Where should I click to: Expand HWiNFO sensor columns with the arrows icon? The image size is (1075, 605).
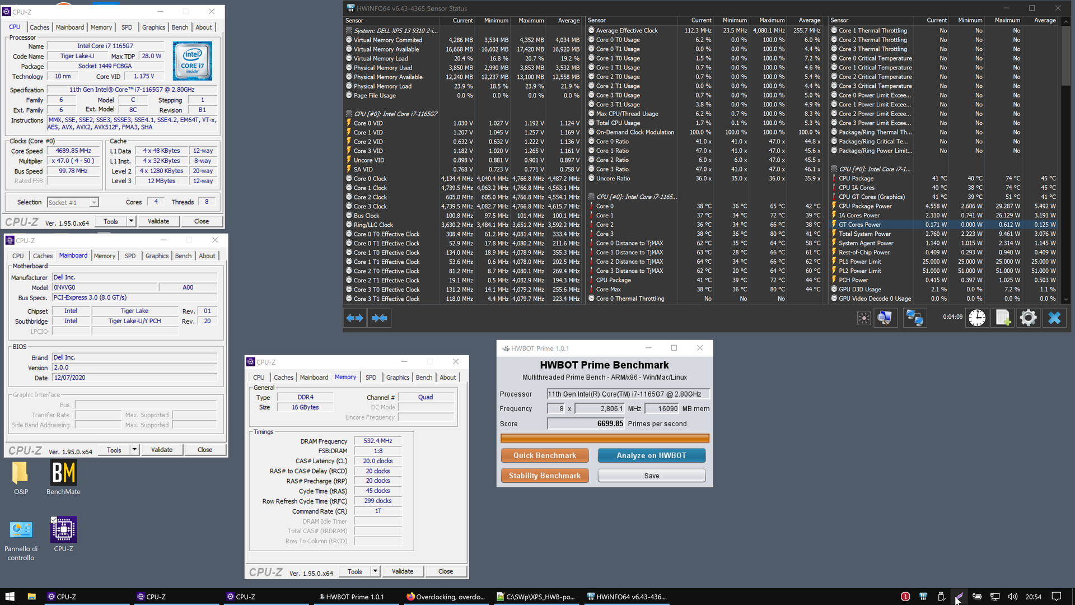tap(354, 318)
